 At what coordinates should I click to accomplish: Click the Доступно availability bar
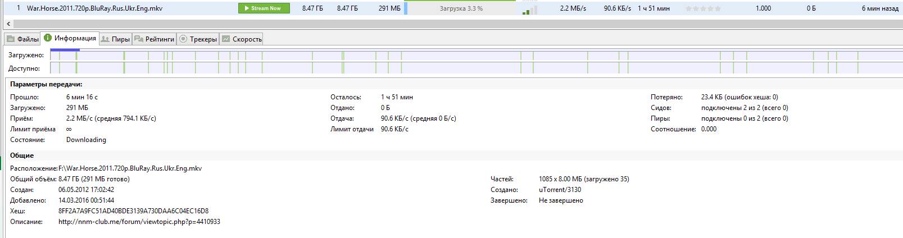point(475,68)
